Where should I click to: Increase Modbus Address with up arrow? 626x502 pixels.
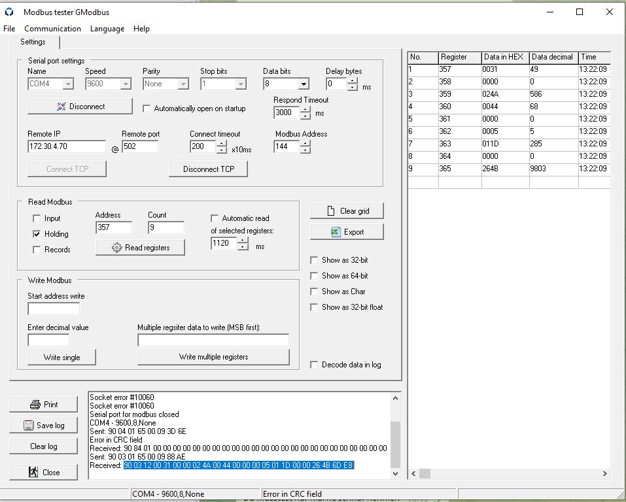coord(305,143)
